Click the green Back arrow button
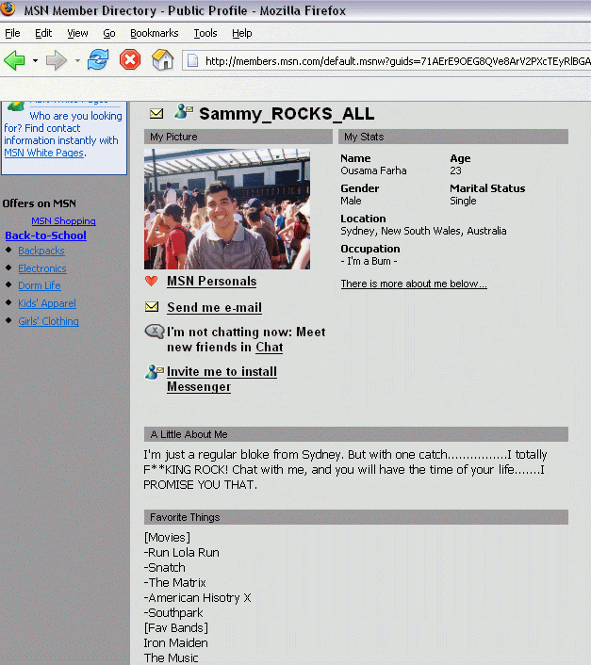Screen dimensions: 591x665 pyautogui.click(x=15, y=60)
